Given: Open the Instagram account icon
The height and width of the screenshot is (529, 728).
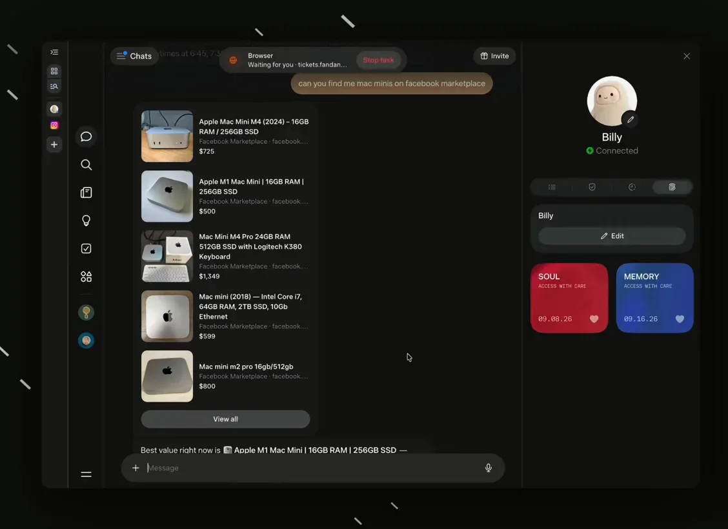Looking at the screenshot, I should tap(54, 125).
